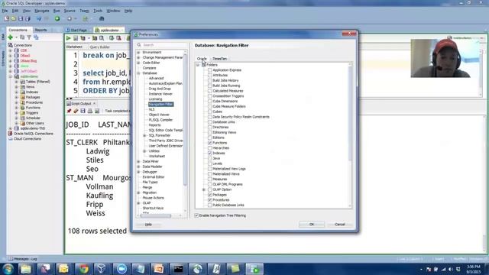Click the eraser Clear icon in Script Output

76,111
